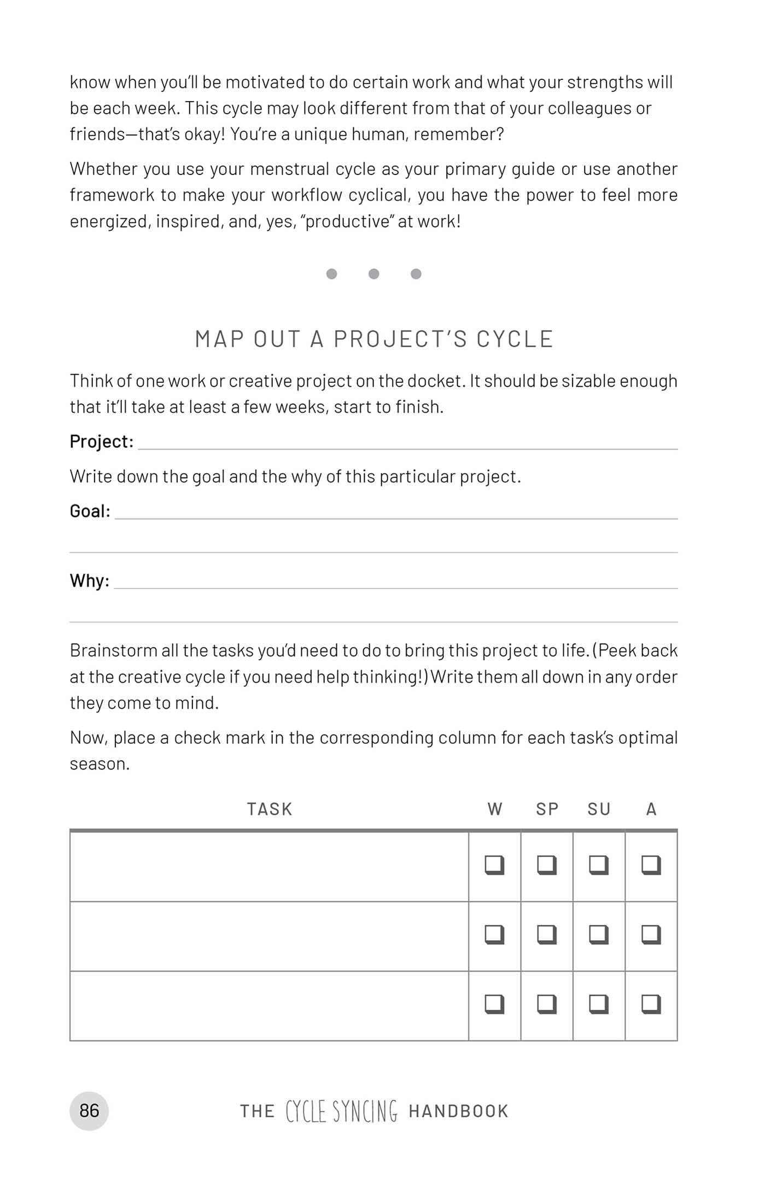The width and height of the screenshot is (765, 1183).
Task: Click the first empty task cell
Action: 269,866
